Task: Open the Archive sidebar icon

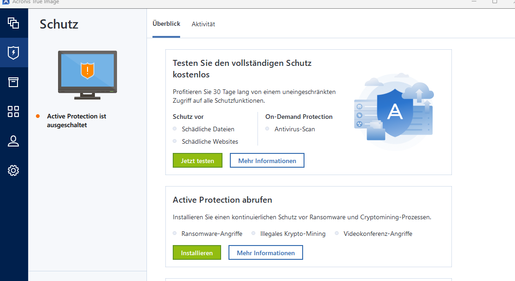Action: [x=13, y=82]
